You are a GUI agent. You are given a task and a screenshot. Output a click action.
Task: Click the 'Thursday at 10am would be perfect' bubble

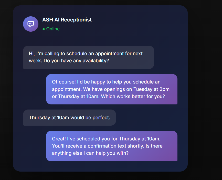69,117
